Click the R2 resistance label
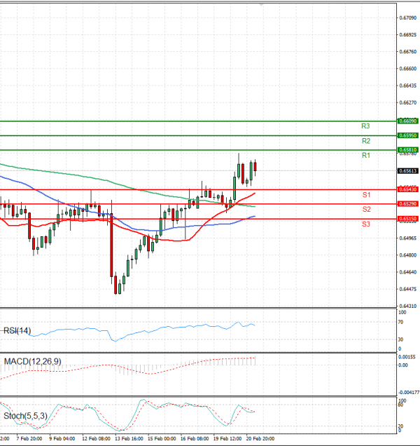 point(366,141)
